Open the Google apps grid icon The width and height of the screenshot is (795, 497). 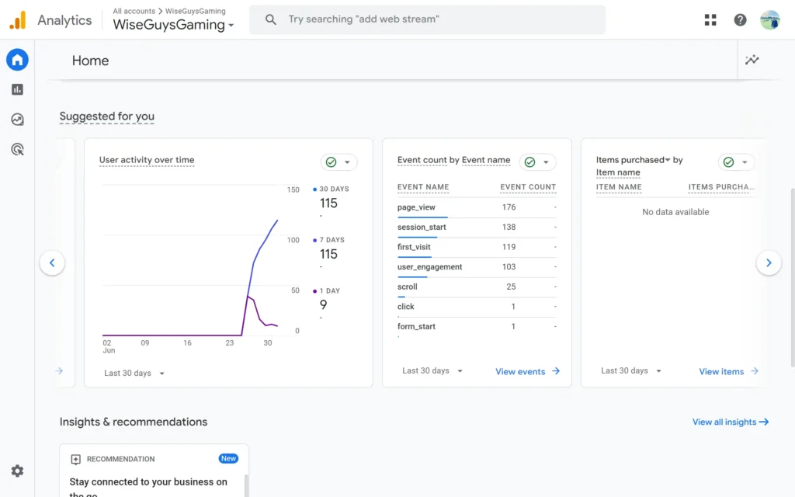(710, 20)
